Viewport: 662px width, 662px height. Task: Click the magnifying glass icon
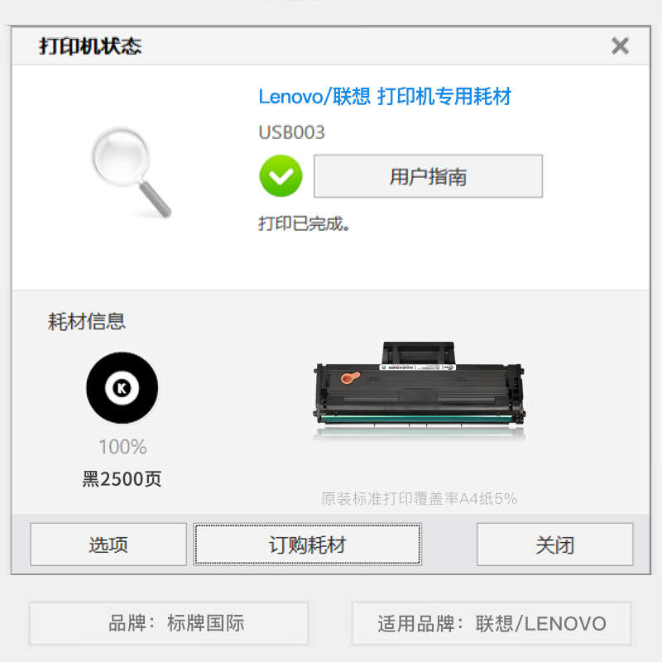click(132, 173)
